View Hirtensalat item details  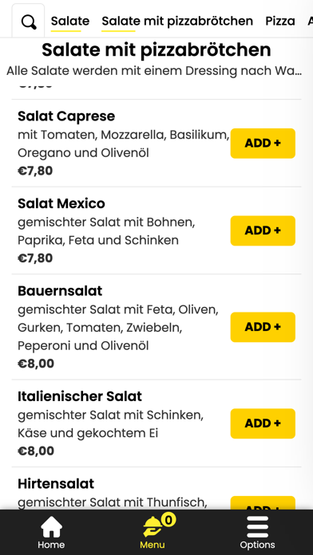pos(56,484)
